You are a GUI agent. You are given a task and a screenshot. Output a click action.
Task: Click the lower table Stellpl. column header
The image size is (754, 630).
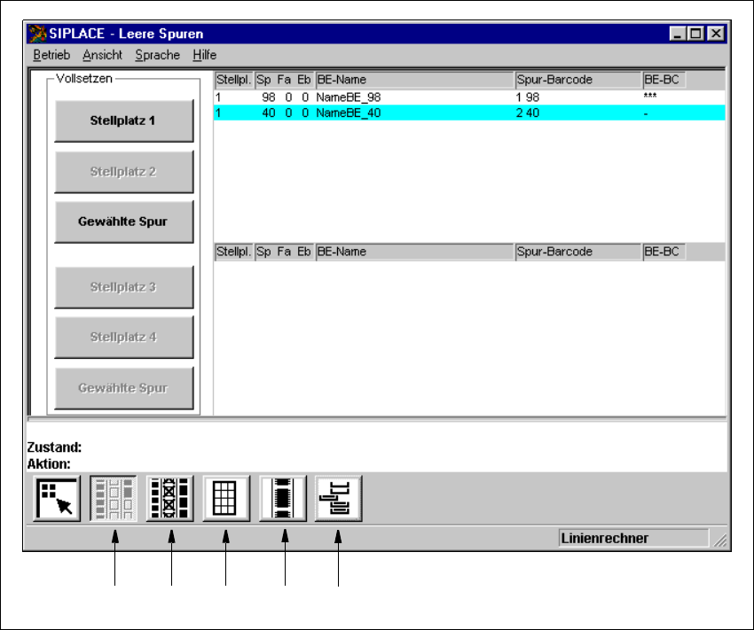click(x=234, y=252)
